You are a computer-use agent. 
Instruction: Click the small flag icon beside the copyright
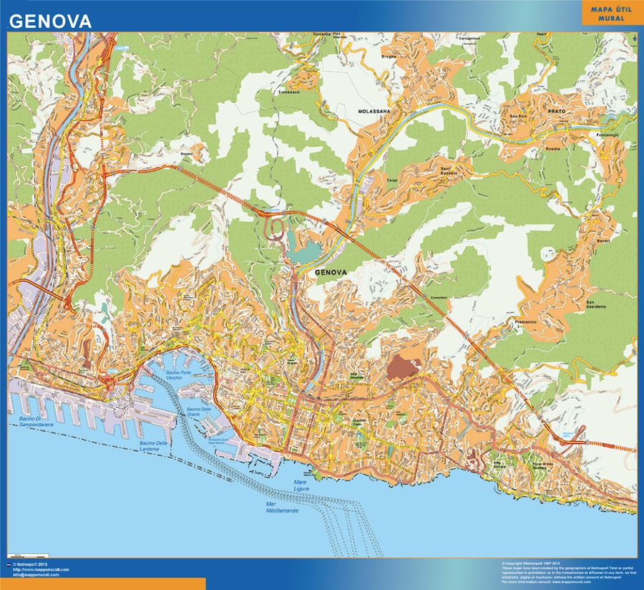point(9,565)
